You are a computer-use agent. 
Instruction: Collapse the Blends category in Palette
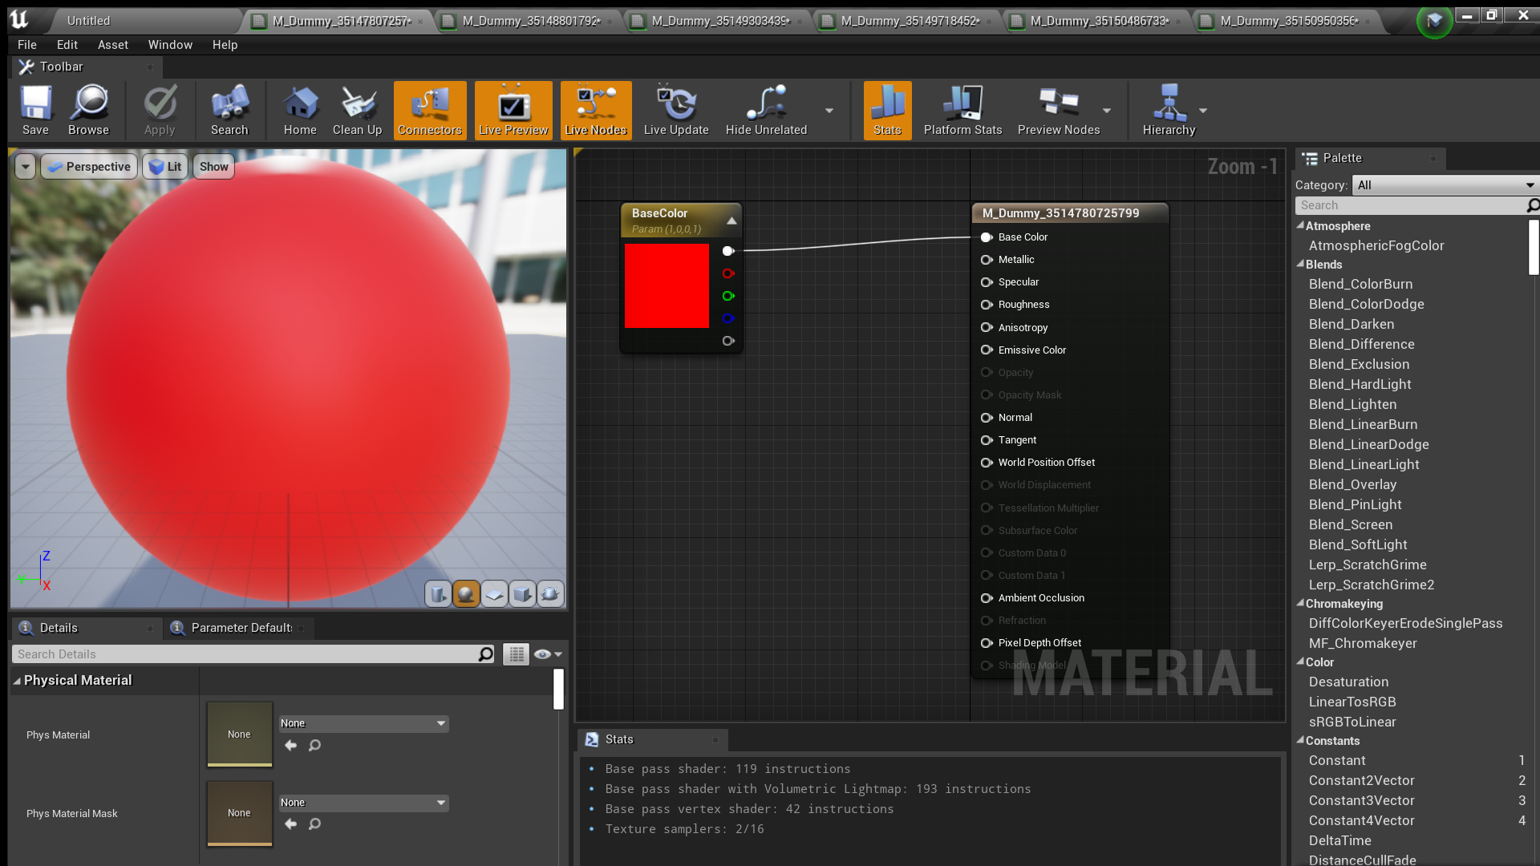(1301, 265)
